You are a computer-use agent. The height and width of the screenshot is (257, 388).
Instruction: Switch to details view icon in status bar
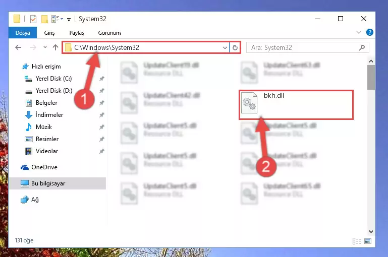357,241
